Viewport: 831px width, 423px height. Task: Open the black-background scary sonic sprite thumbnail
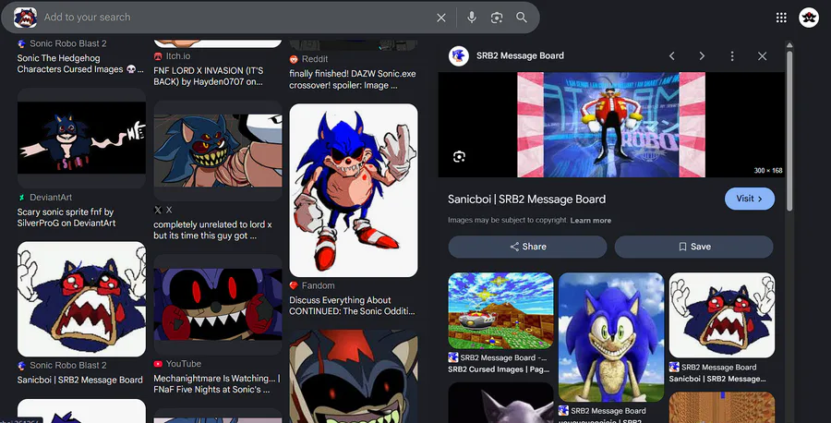coord(81,138)
